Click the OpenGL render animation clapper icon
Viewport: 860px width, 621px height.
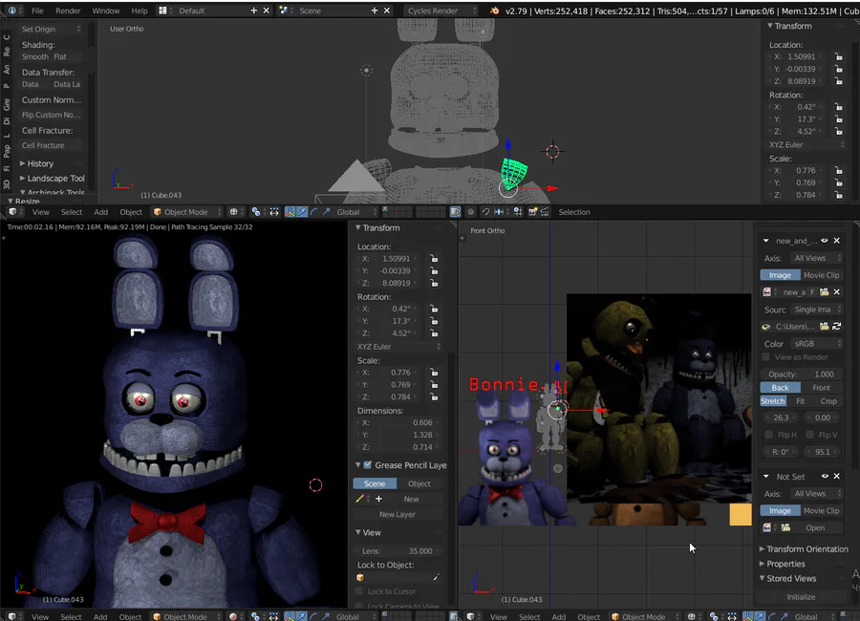click(x=545, y=212)
